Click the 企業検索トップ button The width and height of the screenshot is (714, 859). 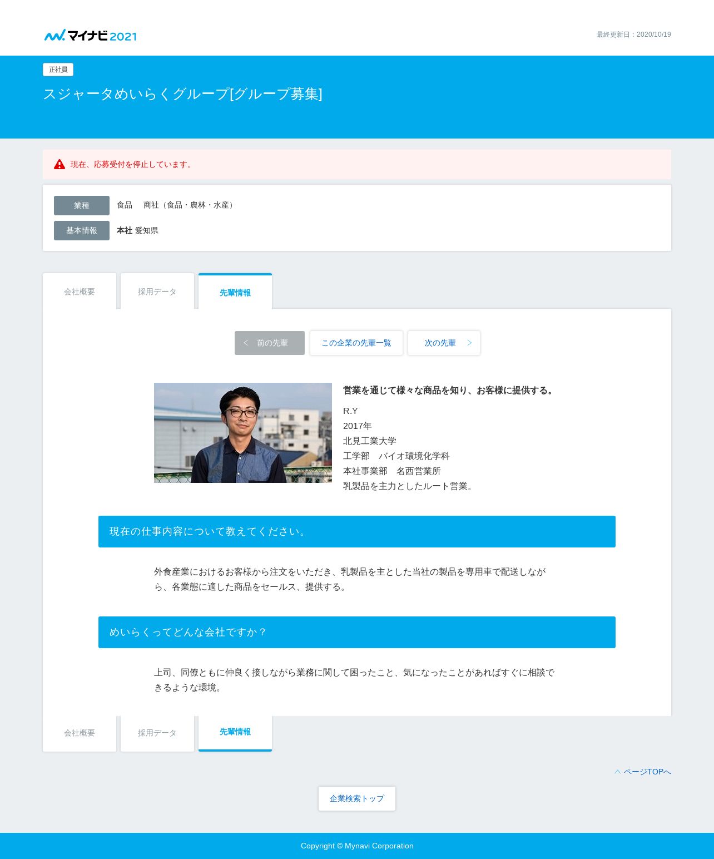[x=357, y=798]
